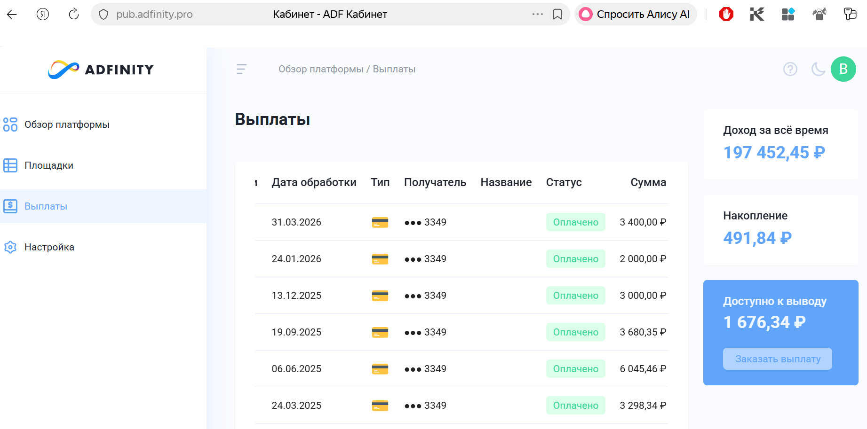
Task: Go to Площадки section
Action: pos(49,165)
